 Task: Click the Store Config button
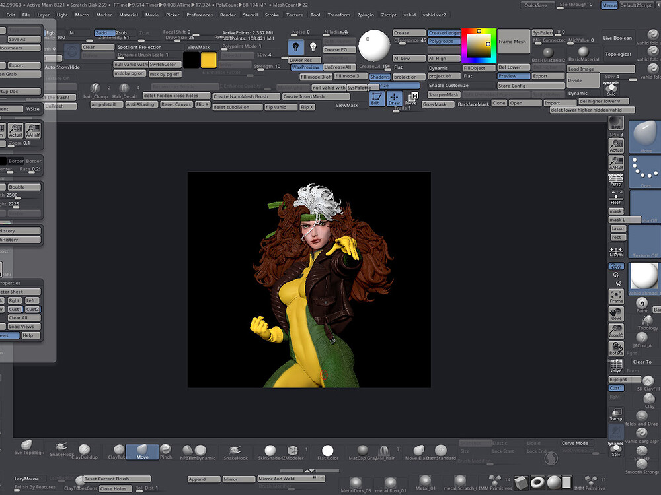531,86
